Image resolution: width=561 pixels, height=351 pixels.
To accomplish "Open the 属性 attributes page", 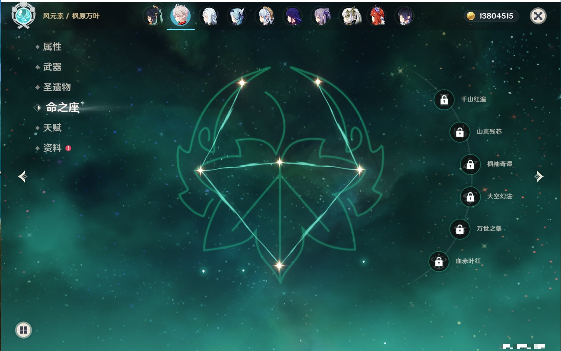I will [x=52, y=47].
